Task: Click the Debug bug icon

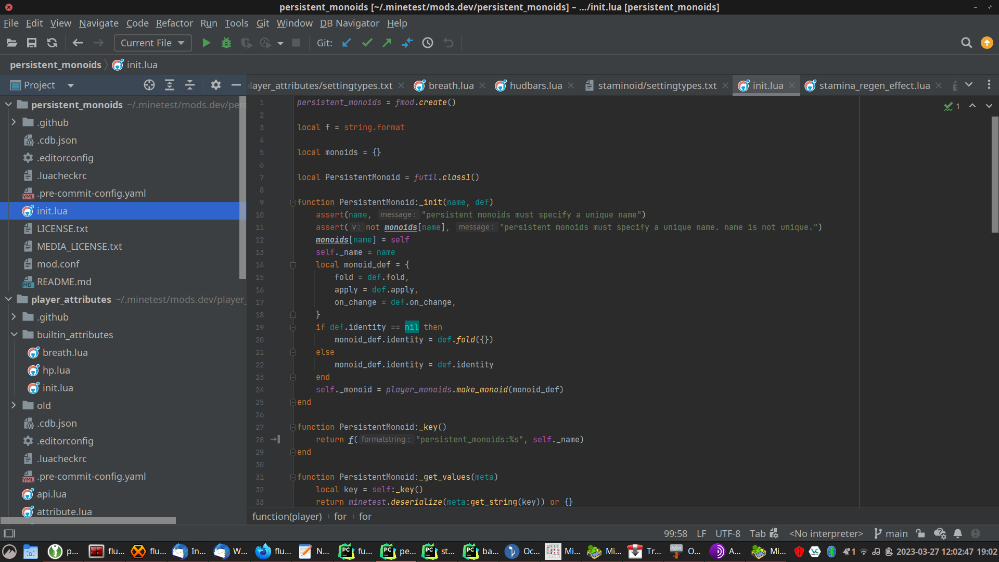Action: [226, 43]
